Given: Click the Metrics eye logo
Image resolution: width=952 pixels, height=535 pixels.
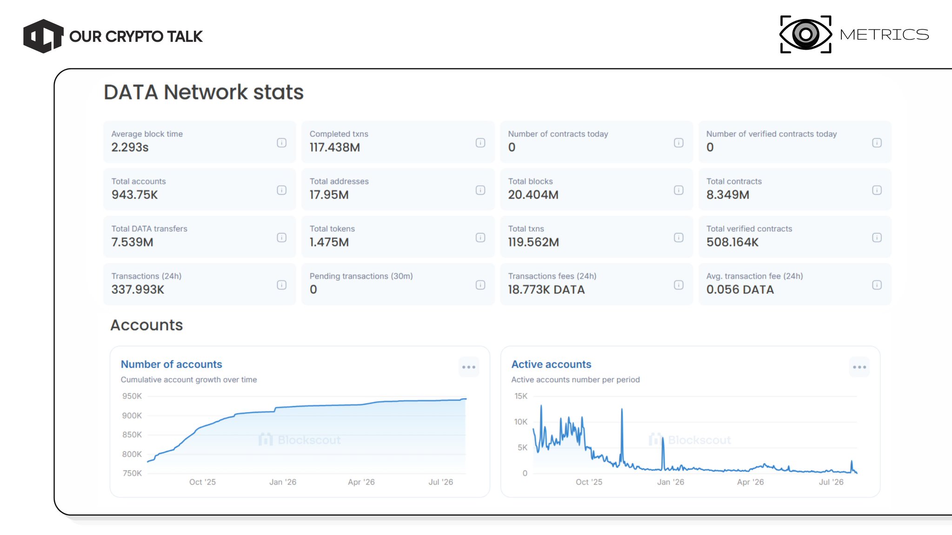Looking at the screenshot, I should (806, 34).
